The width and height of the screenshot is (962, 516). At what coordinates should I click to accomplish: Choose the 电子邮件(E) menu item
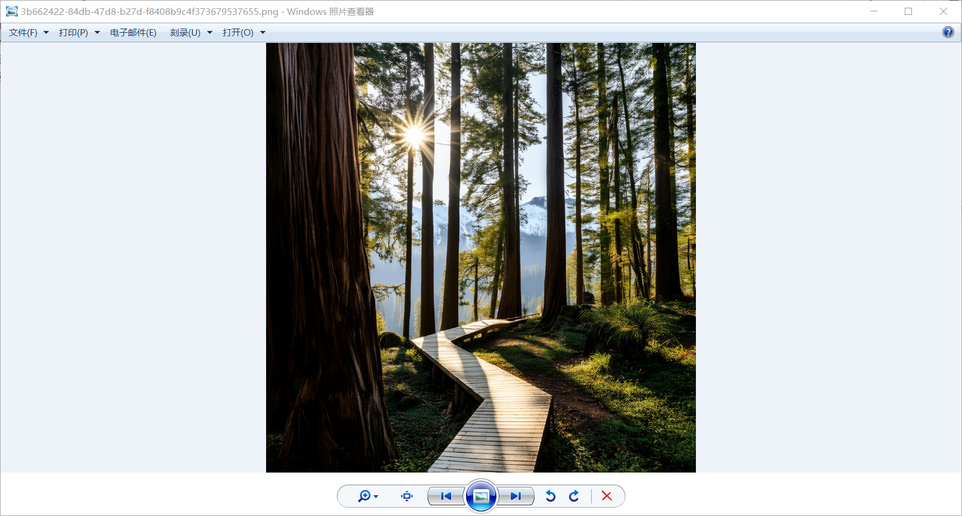coord(133,33)
